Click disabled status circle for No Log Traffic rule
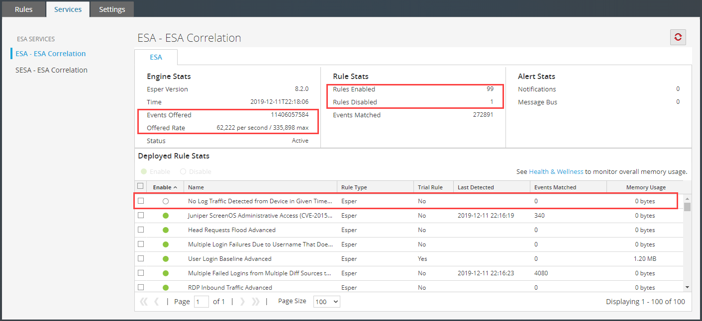 click(166, 201)
